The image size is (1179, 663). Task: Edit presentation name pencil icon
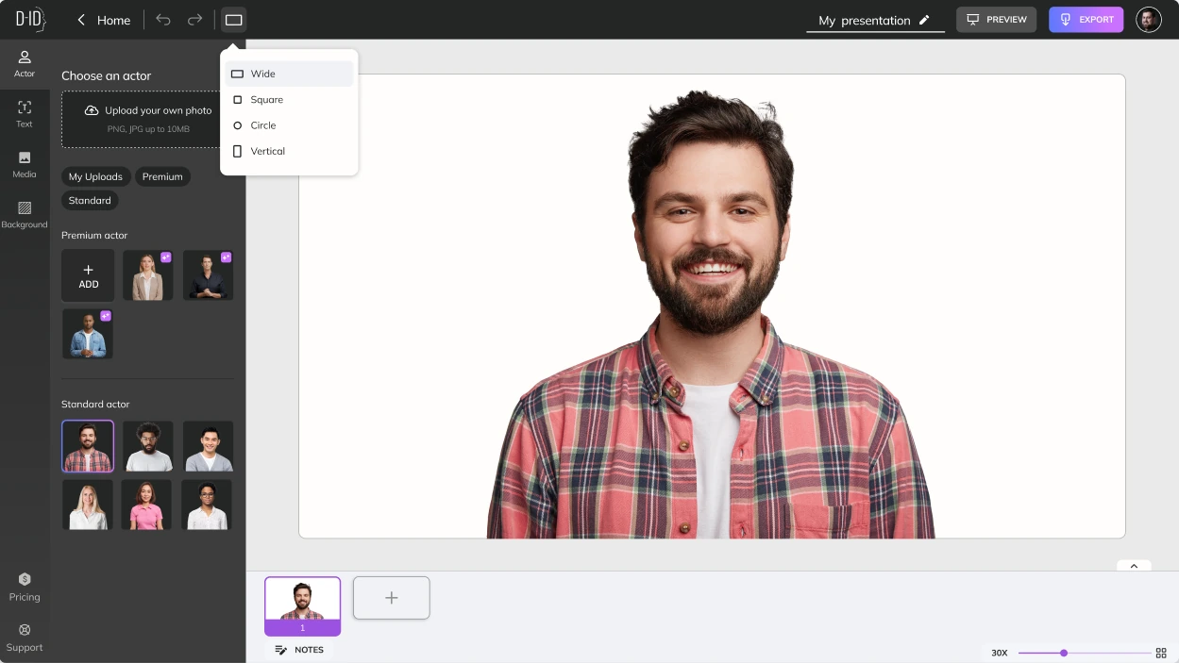tap(924, 20)
